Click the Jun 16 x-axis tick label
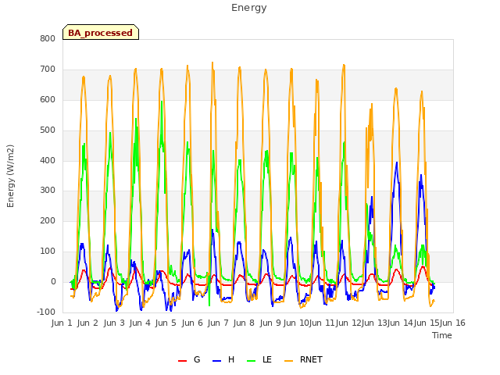Viewport: 500px width, 375px height. pos(453,323)
